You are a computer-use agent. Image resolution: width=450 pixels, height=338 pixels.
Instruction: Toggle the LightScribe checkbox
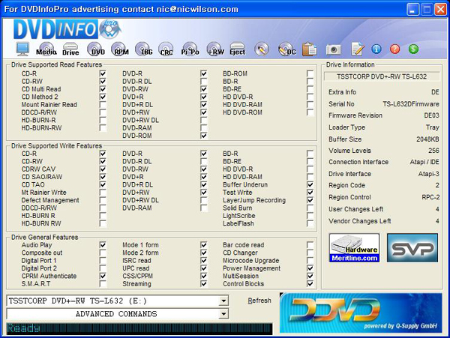310,215
